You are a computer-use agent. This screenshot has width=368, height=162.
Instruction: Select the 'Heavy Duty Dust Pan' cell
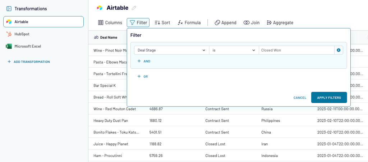tap(111, 121)
